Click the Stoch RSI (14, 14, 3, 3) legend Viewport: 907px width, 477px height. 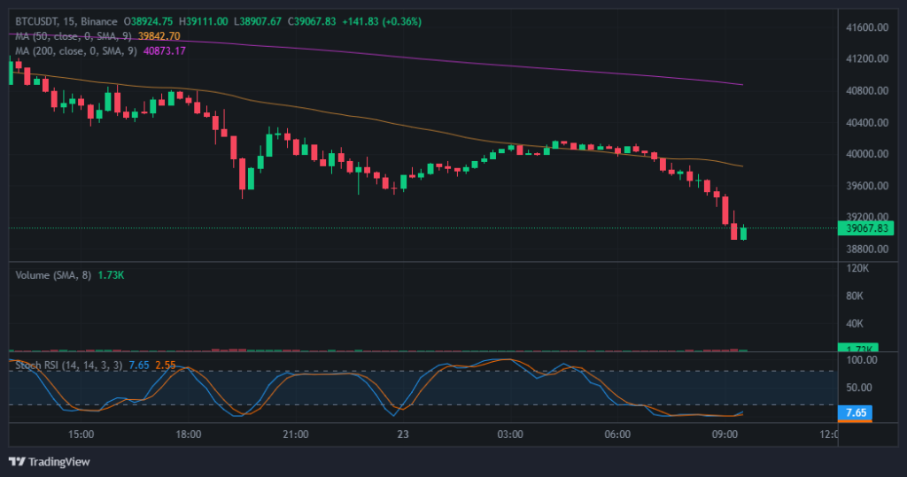click(95, 365)
